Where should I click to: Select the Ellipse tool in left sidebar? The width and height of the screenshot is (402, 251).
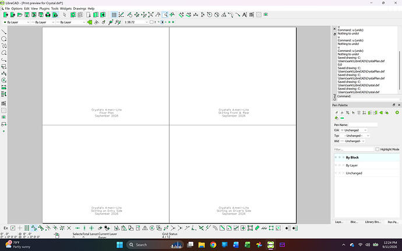click(x=4, y=53)
